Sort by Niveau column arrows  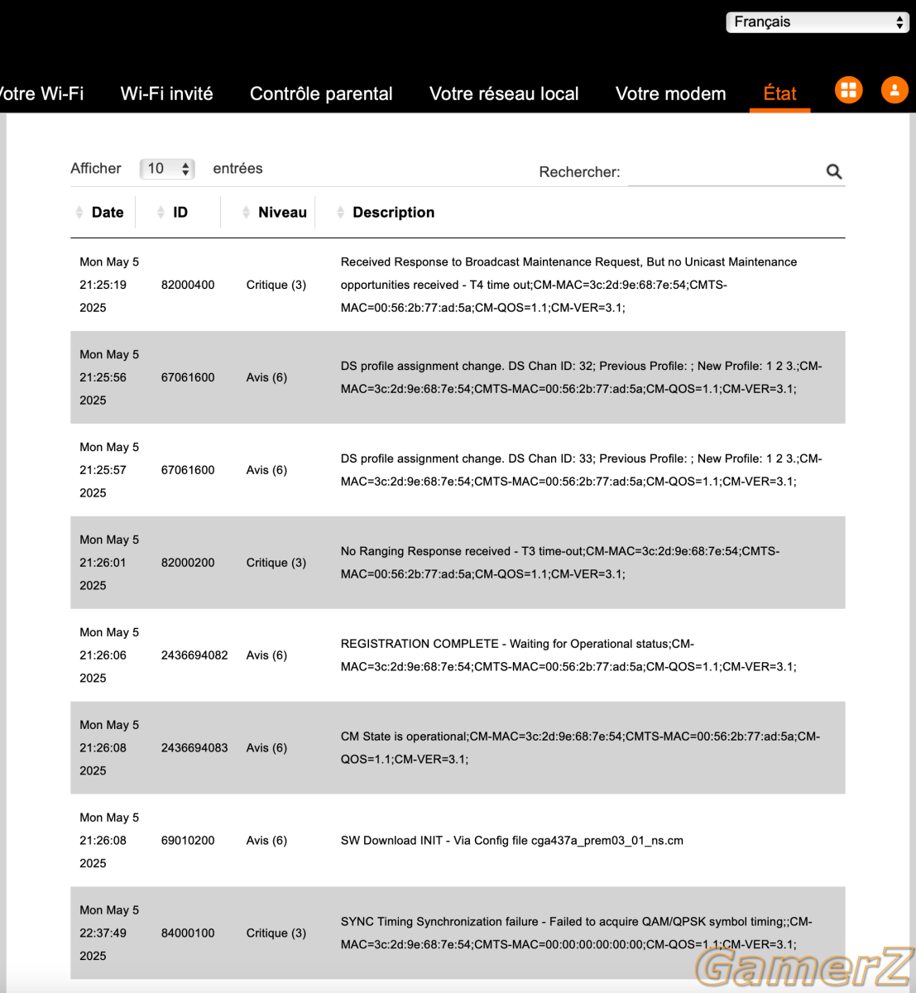point(246,213)
